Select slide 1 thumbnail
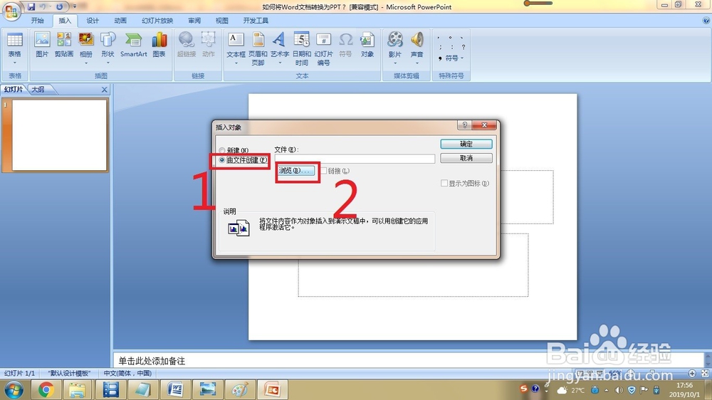The width and height of the screenshot is (712, 400). pos(60,135)
